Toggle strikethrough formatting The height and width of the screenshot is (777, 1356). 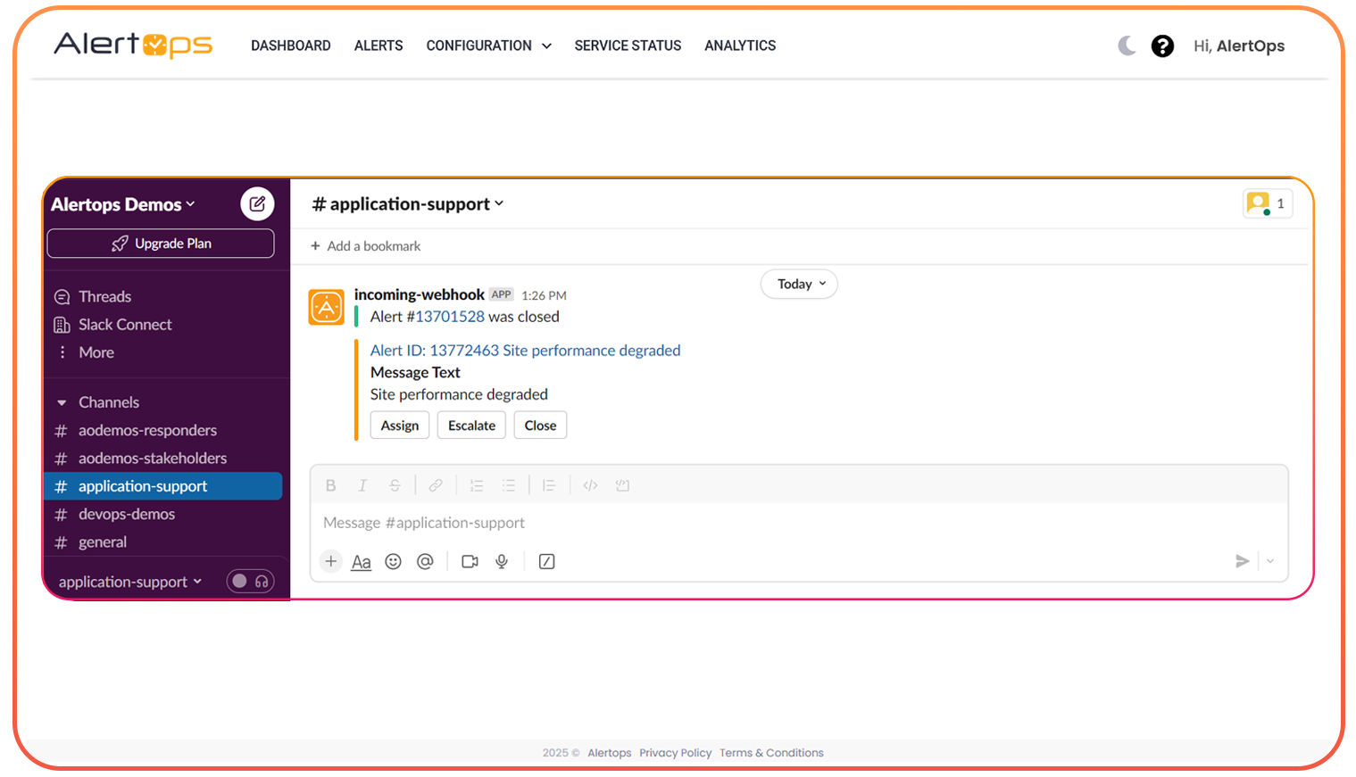(395, 485)
